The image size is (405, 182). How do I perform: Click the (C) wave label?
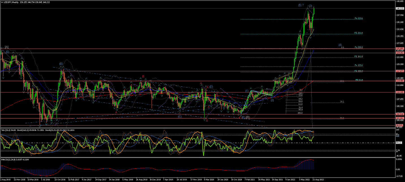click(180, 116)
